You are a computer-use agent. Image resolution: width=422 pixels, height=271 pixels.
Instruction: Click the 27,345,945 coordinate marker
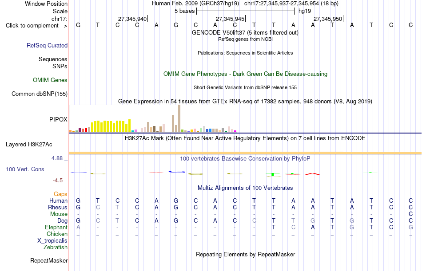click(230, 19)
